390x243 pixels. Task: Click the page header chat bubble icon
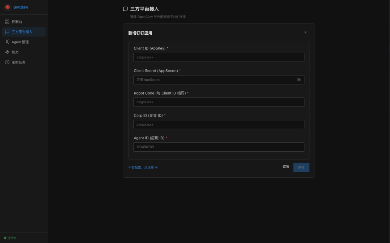click(x=125, y=9)
